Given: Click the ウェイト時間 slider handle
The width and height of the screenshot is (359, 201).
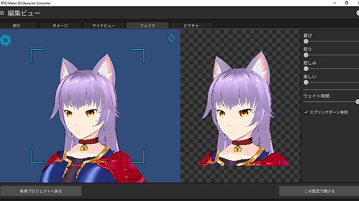Looking at the screenshot, I should pos(357,102).
